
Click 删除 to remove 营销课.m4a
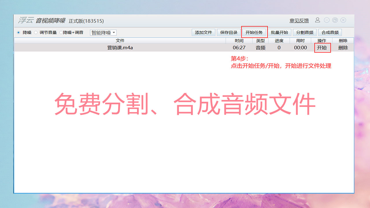pos(343,48)
